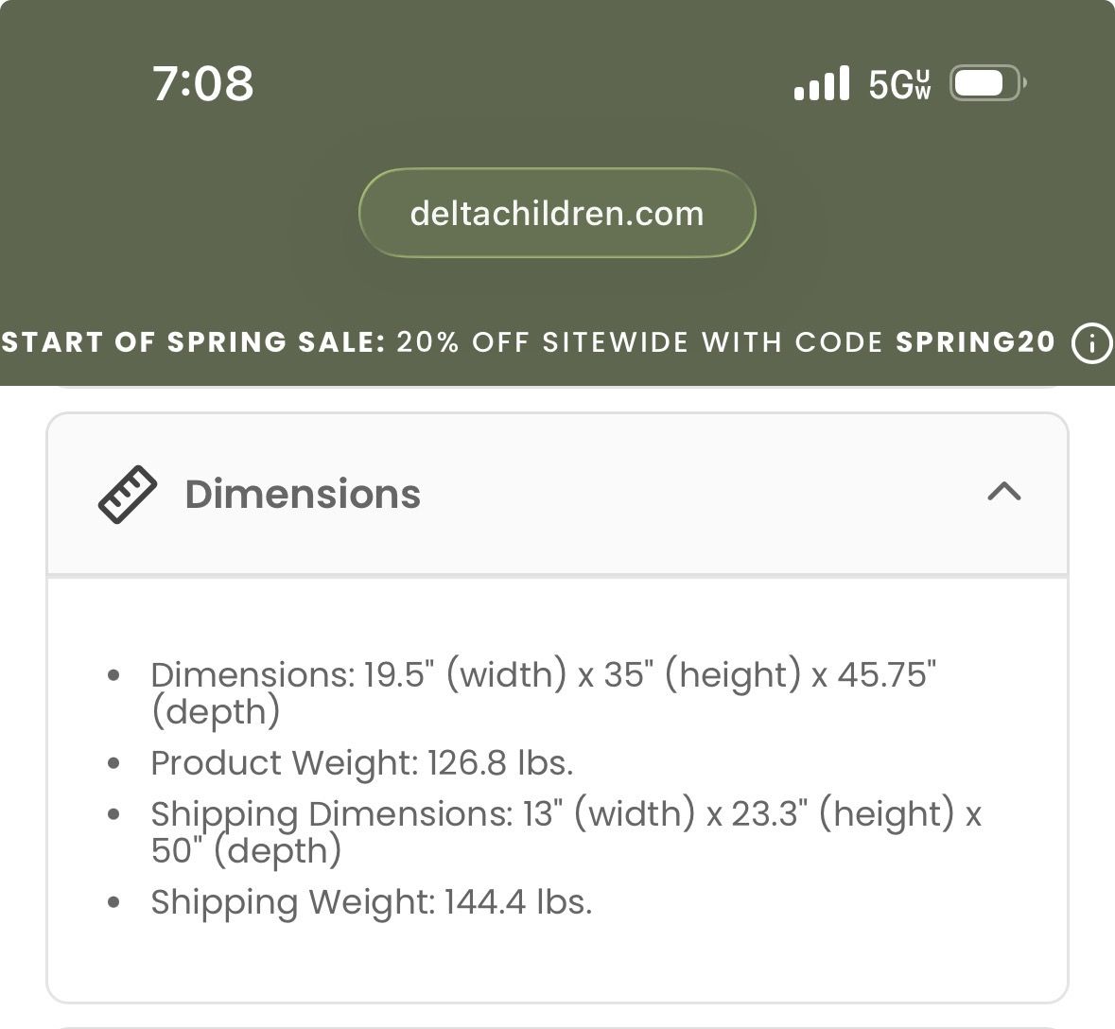Tap the battery status icon
Image resolution: width=1115 pixels, height=1029 pixels.
[986, 84]
